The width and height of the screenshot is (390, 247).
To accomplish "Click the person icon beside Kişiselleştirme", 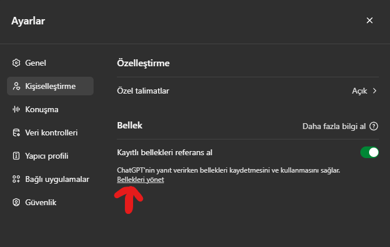I will [16, 86].
